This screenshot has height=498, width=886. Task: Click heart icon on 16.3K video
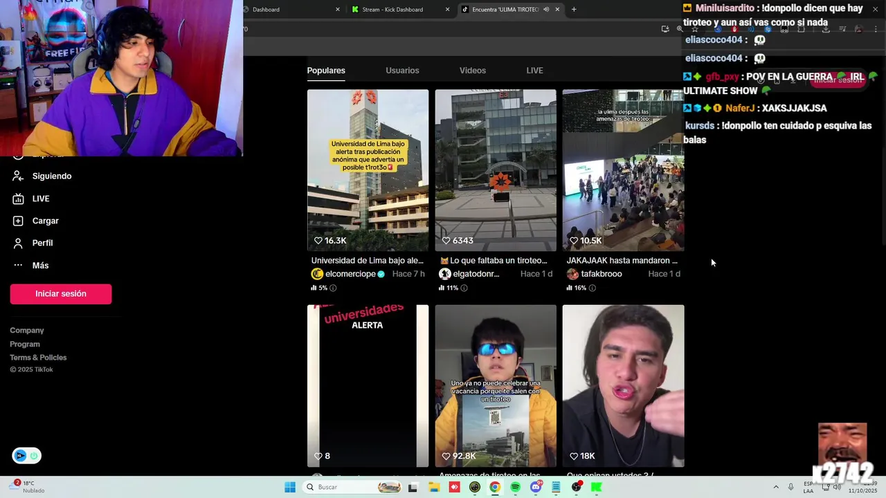click(318, 241)
